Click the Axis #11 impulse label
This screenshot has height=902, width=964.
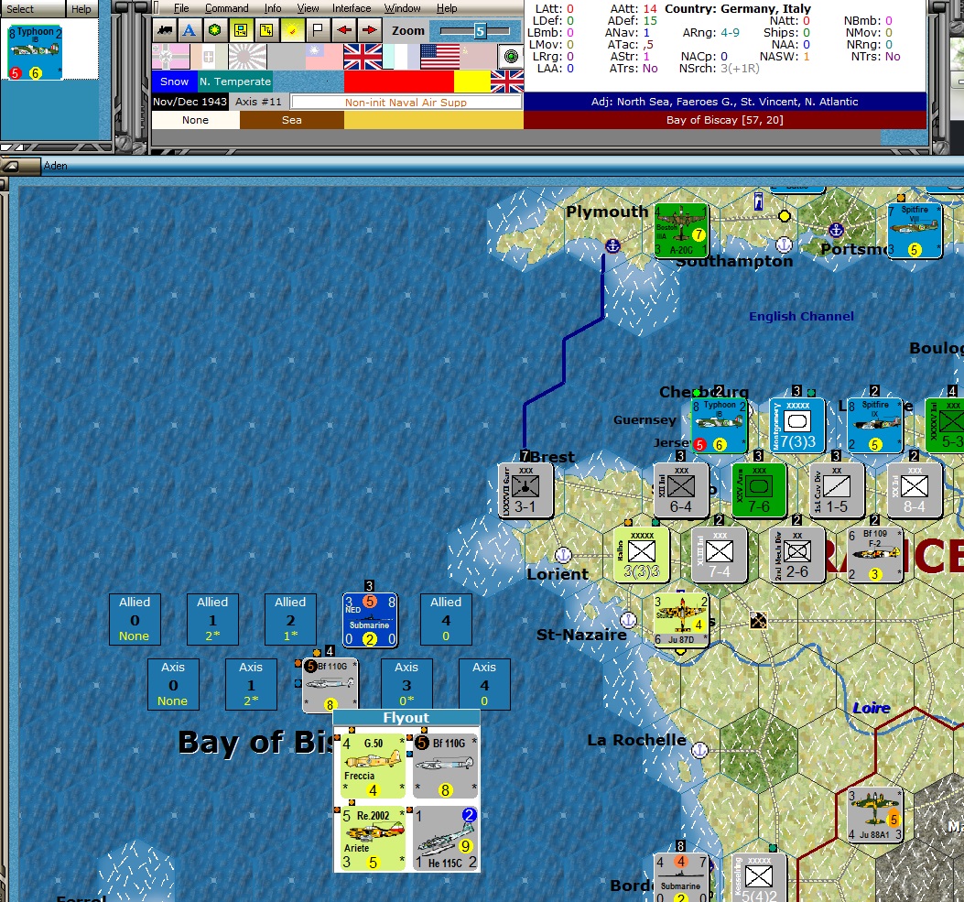pyautogui.click(x=259, y=102)
